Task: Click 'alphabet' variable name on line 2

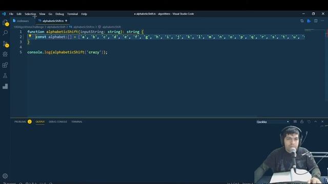Action: (x=57, y=37)
